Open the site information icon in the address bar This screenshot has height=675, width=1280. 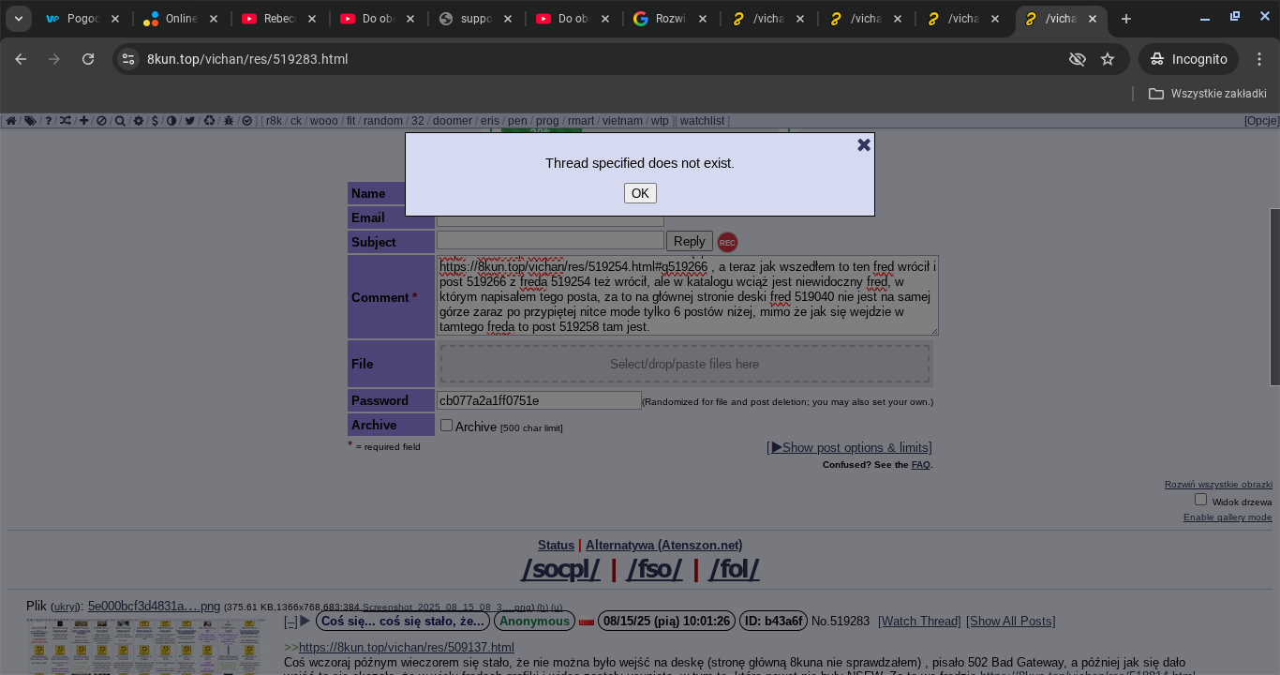128,59
